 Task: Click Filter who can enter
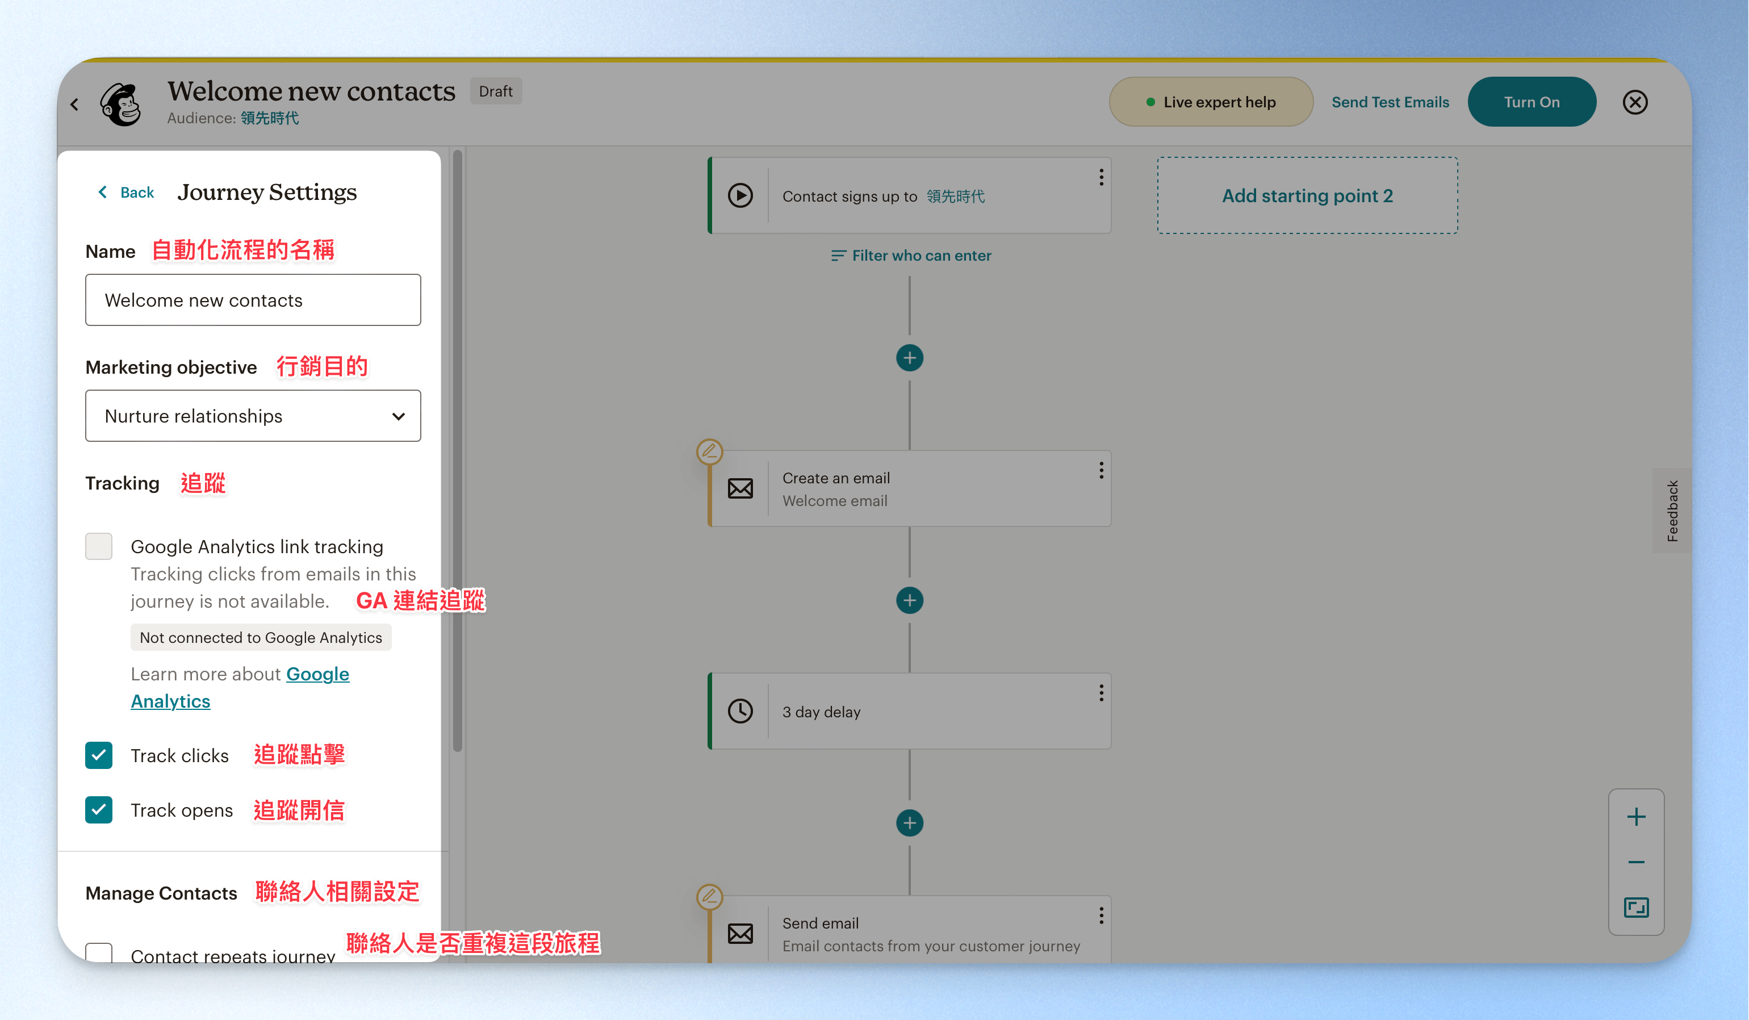(911, 256)
